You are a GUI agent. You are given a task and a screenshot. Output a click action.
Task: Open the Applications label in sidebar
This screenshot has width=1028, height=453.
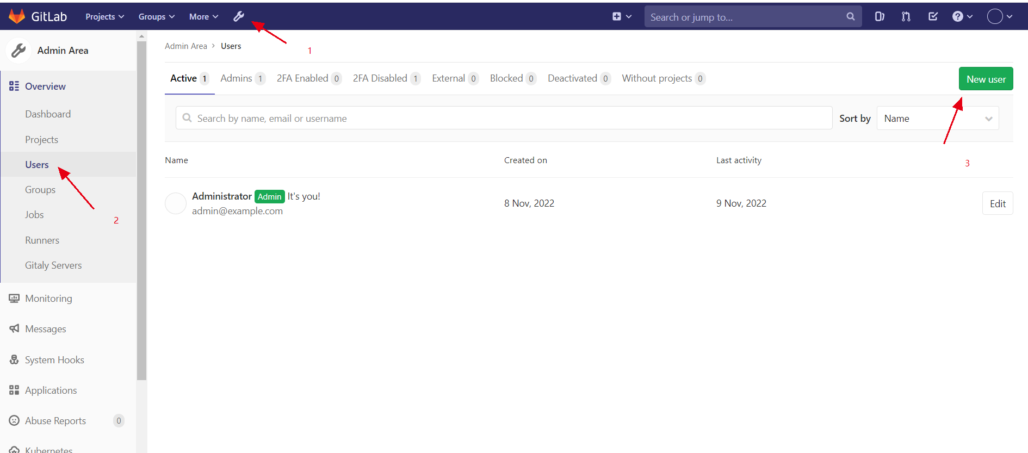51,390
